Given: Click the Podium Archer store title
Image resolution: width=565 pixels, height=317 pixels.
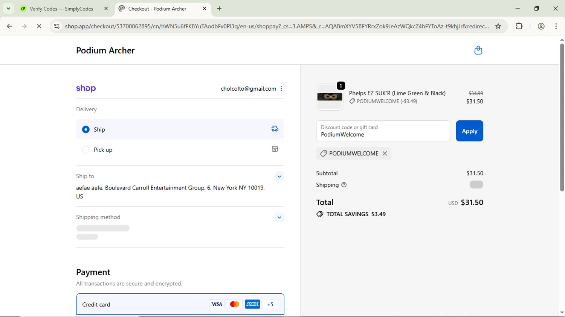Looking at the screenshot, I should pos(105,50).
